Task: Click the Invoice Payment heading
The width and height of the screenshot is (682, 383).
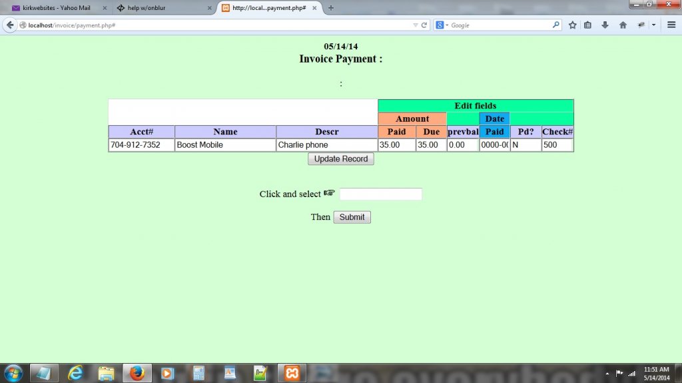Action: 340,59
